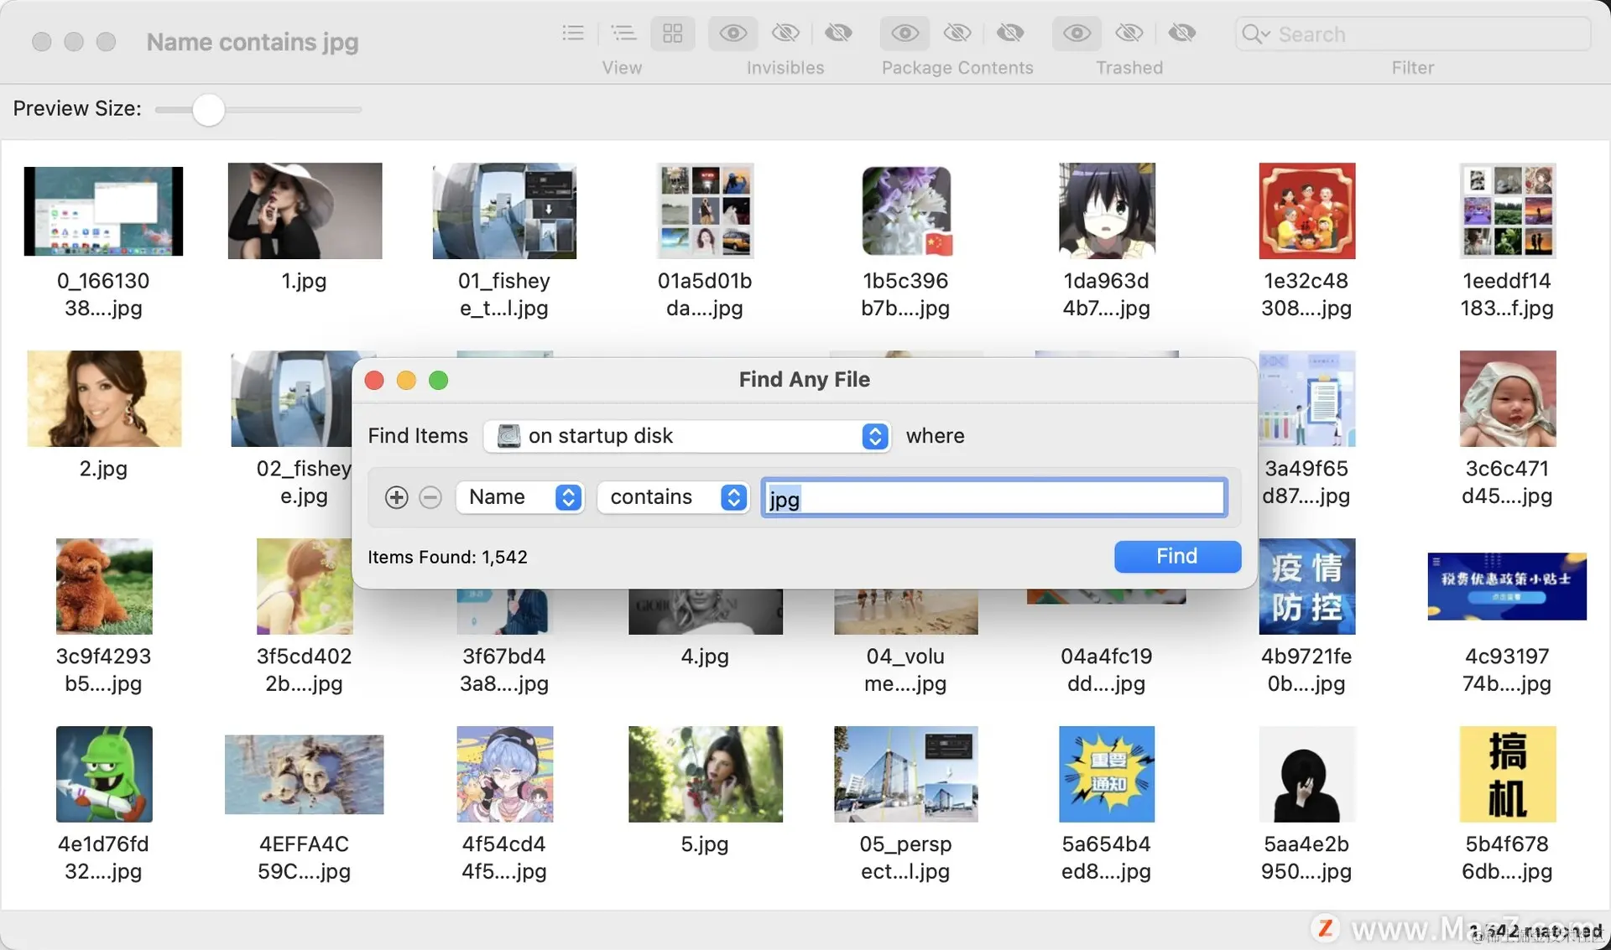Show only trashed items with filled crossed eye
This screenshot has height=950, width=1611.
[x=1181, y=34]
